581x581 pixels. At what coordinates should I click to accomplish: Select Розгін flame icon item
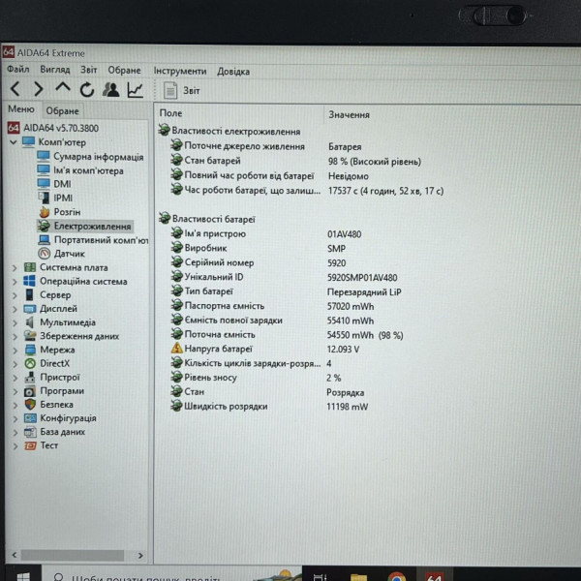click(59, 212)
